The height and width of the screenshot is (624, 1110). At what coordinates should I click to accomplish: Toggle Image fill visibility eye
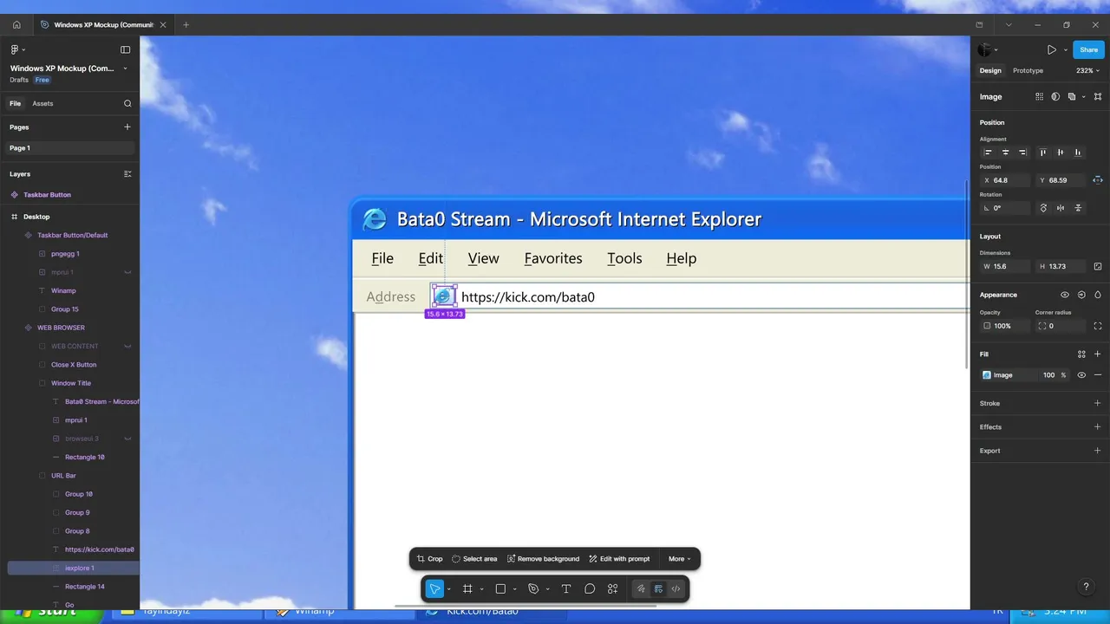[1081, 375]
